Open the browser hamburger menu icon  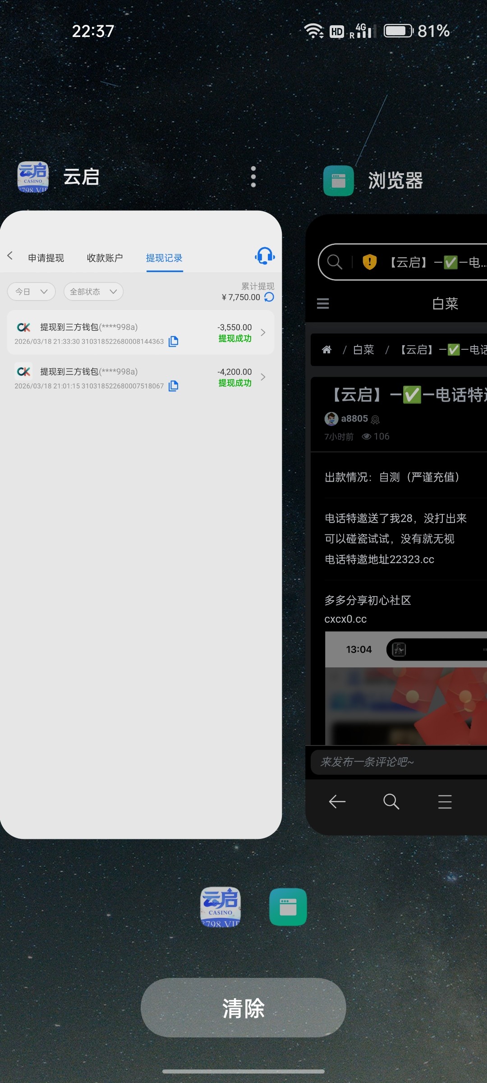(323, 304)
